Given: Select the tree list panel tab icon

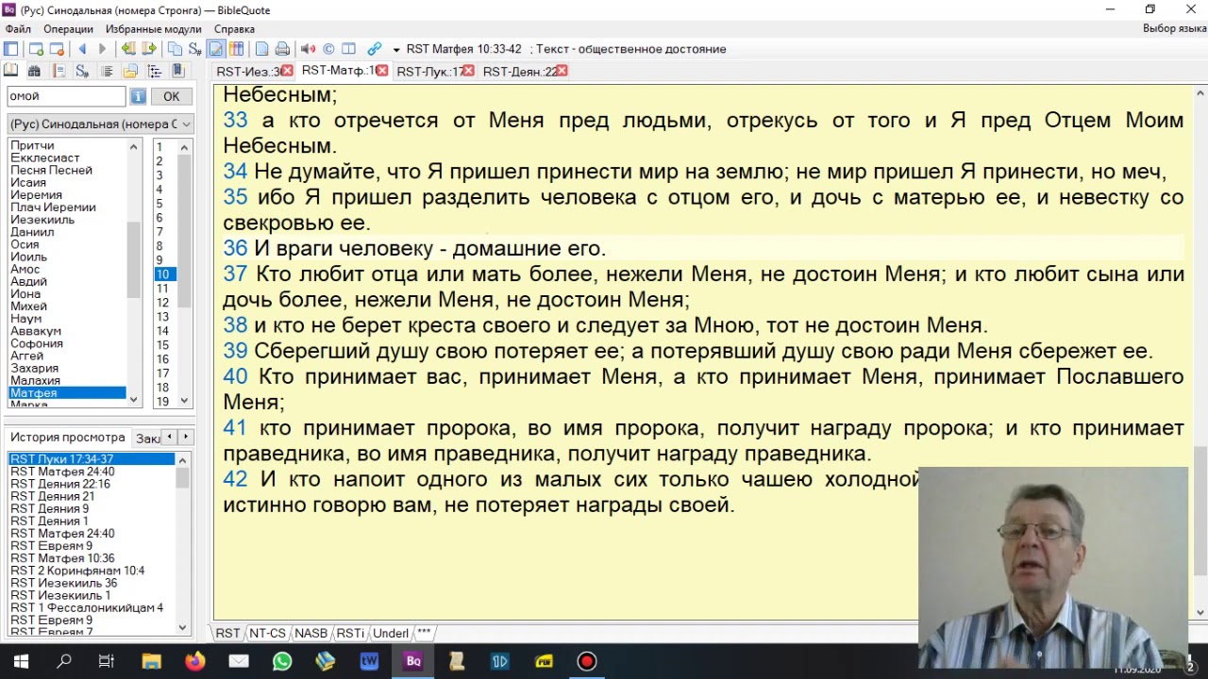Looking at the screenshot, I should click(155, 71).
